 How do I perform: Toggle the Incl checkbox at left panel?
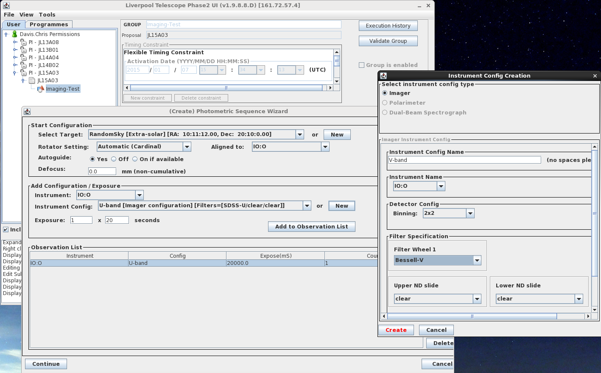point(6,229)
